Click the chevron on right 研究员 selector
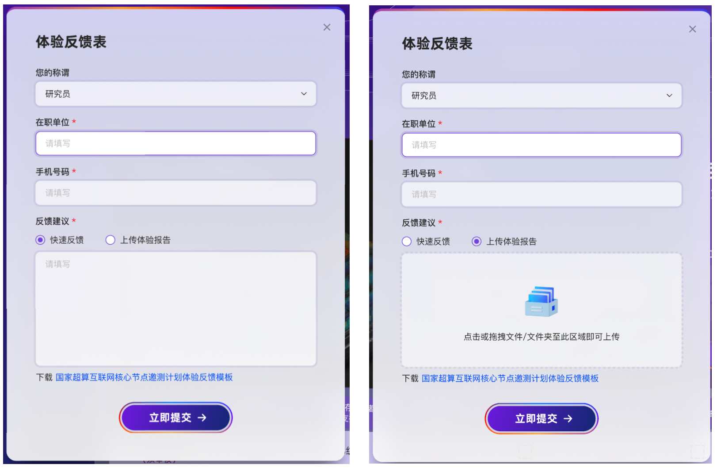Screen dimensions: 717x468 pyautogui.click(x=669, y=96)
